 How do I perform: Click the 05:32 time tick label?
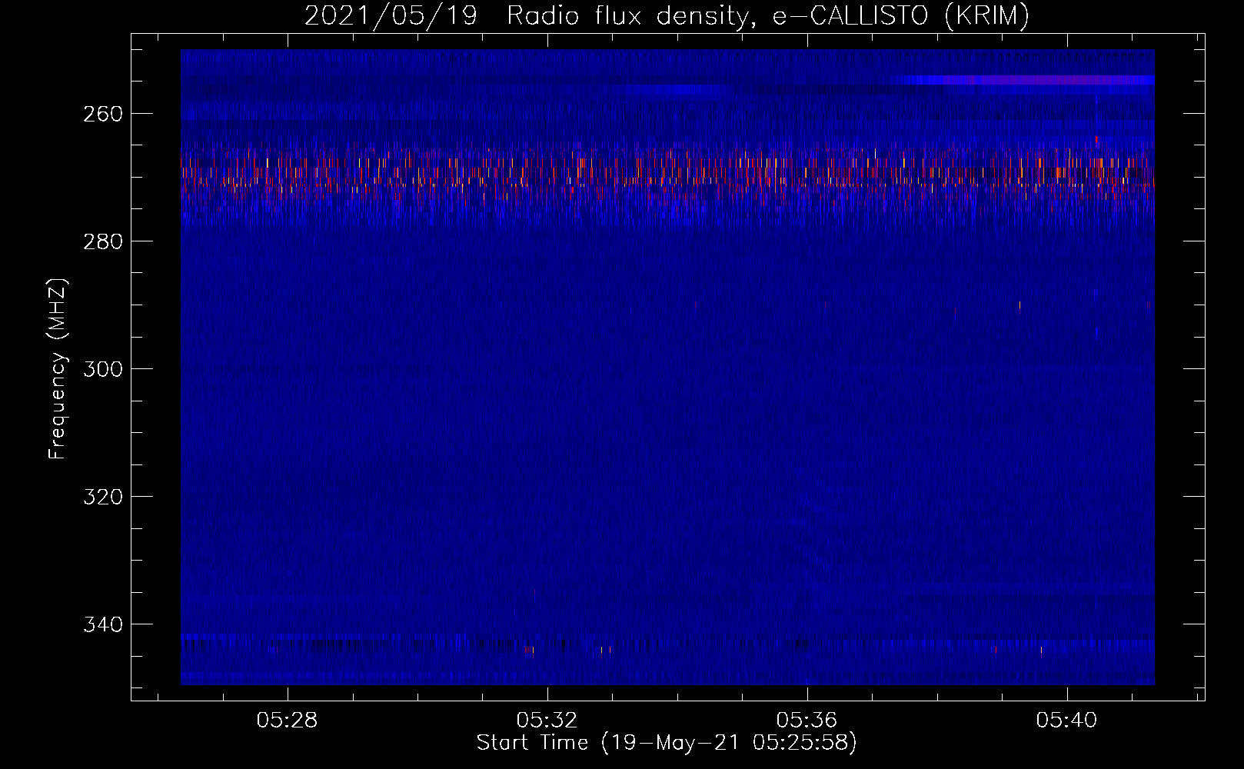tap(547, 721)
